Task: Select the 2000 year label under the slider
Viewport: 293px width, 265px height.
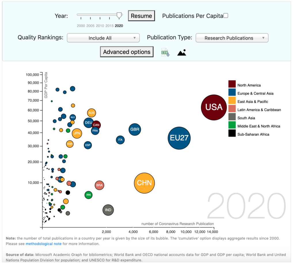Action: (80, 26)
